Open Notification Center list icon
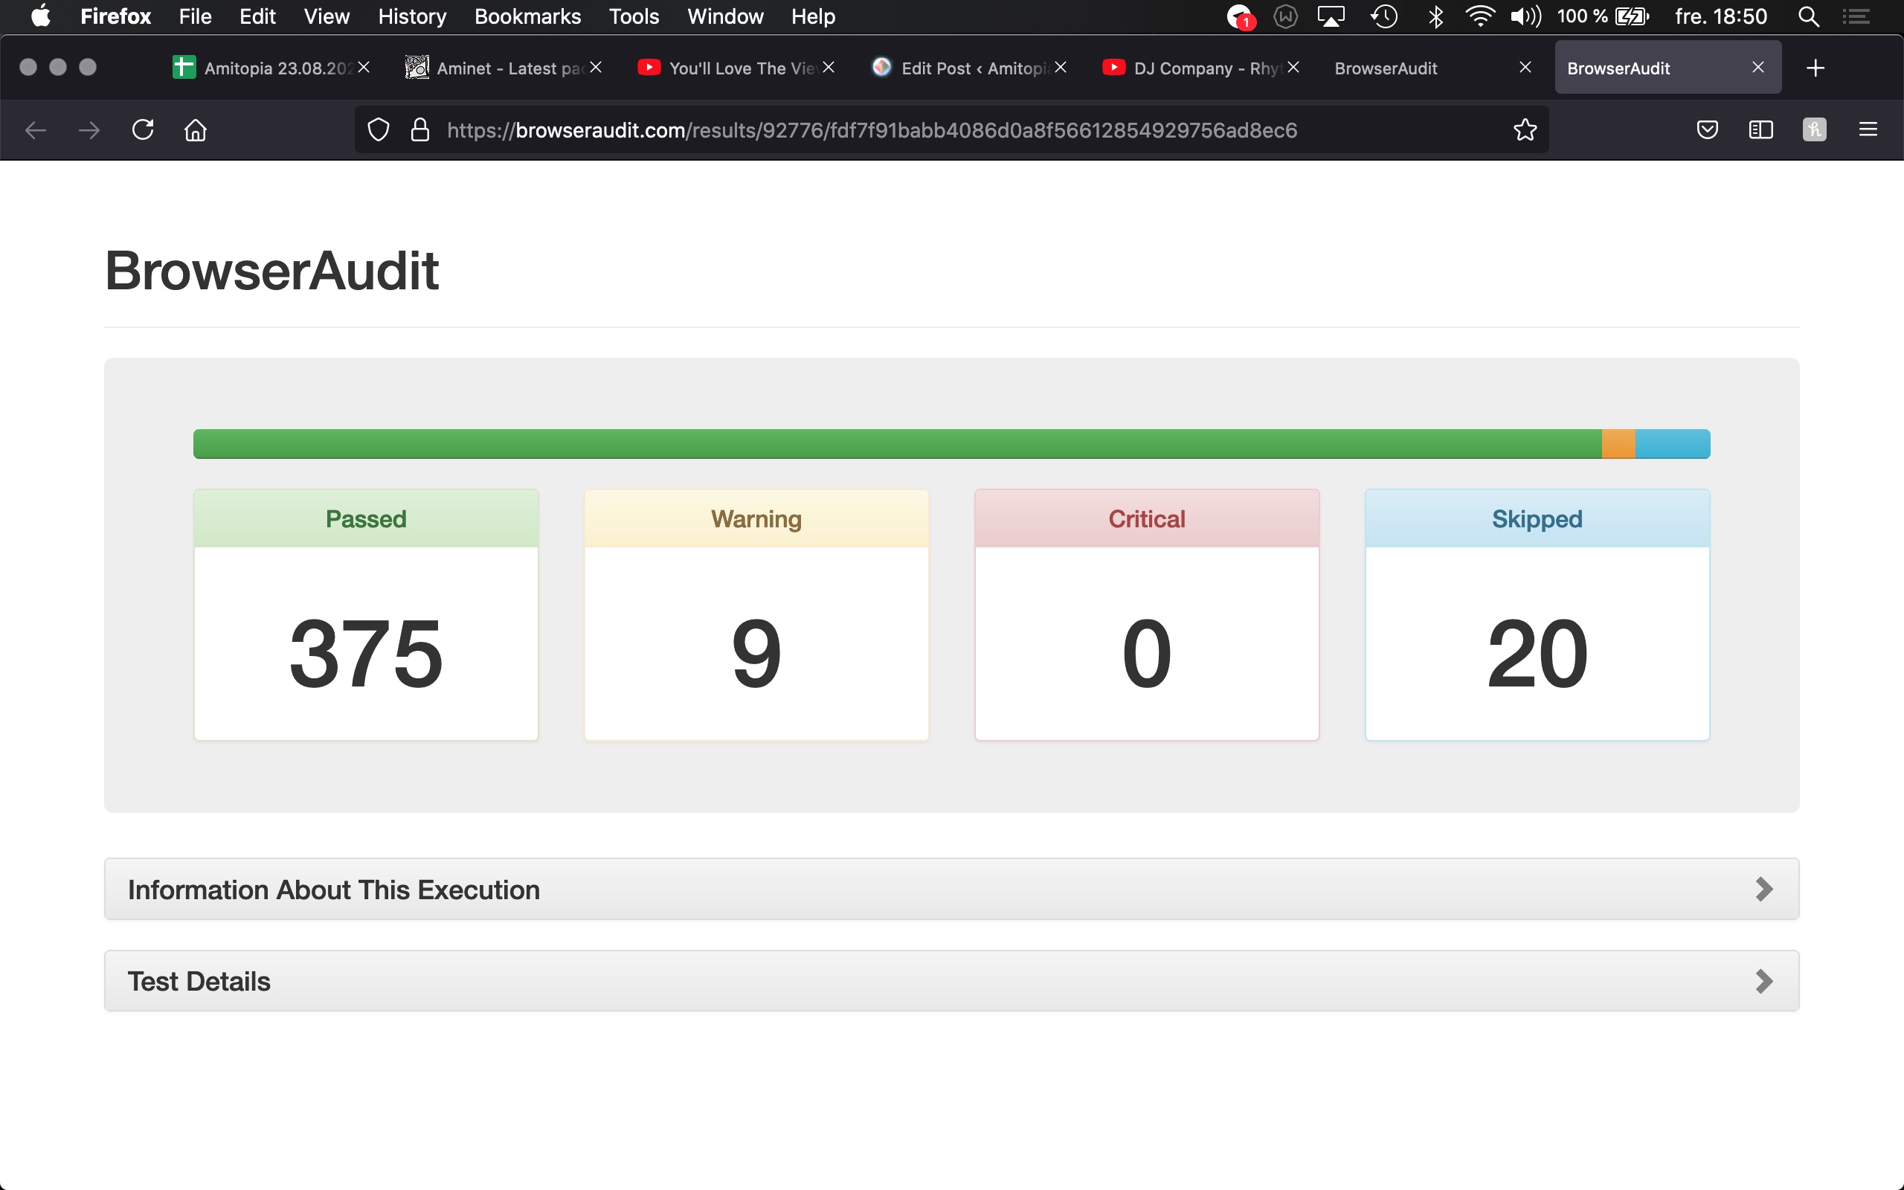 click(x=1856, y=16)
